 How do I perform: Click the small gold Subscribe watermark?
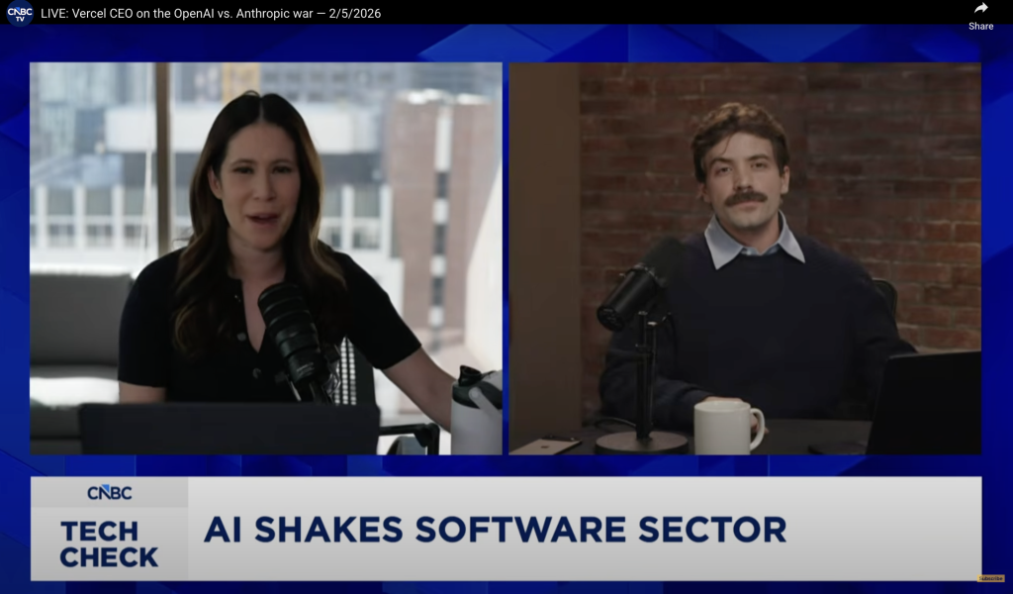(x=990, y=578)
